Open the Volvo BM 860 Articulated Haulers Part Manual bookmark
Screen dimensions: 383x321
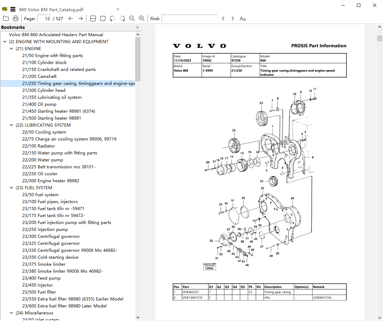[x=56, y=35]
